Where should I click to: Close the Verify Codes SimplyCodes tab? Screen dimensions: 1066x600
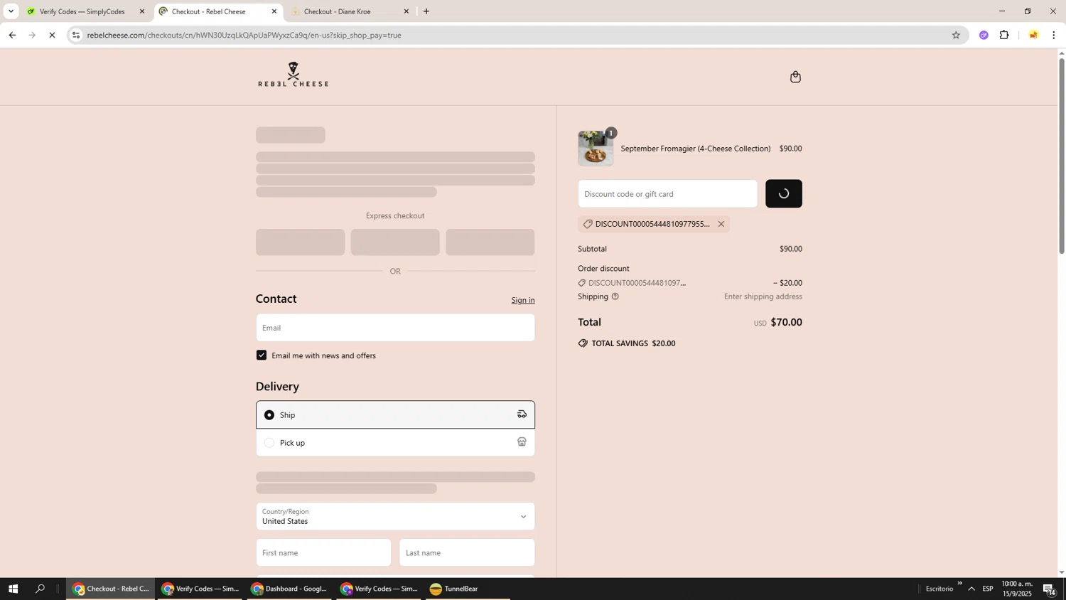[141, 11]
